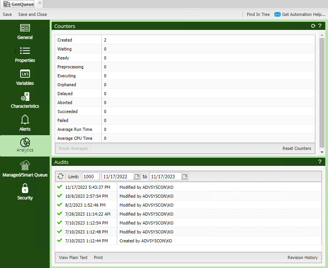Select the Executing counter row

[185, 76]
